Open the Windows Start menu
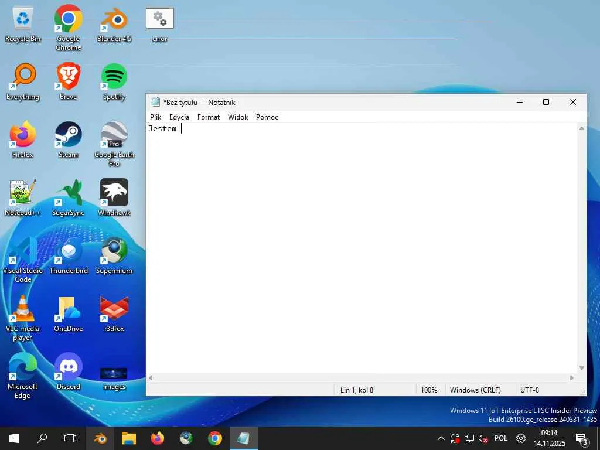This screenshot has height=450, width=600. coord(14,438)
